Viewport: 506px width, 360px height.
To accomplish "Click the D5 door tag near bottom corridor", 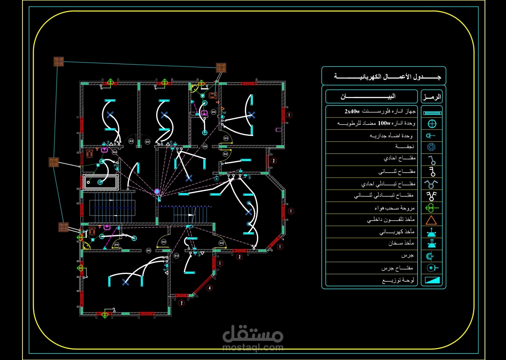I will (148, 250).
